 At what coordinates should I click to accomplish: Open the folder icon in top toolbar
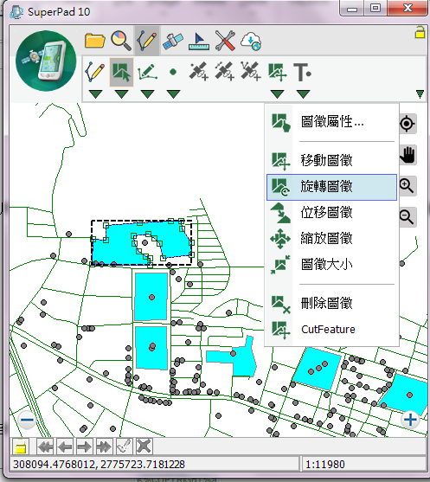[94, 41]
